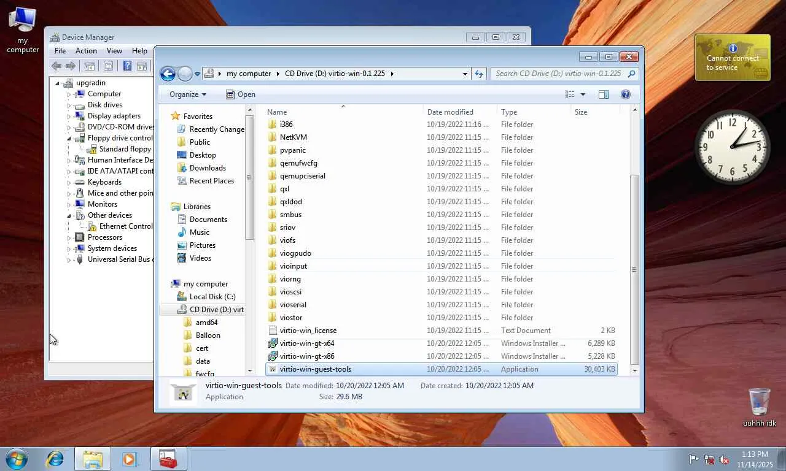Screen dimensions: 786x471
Task: Switch to Windows Explorer on the taskbar
Action: (x=93, y=459)
